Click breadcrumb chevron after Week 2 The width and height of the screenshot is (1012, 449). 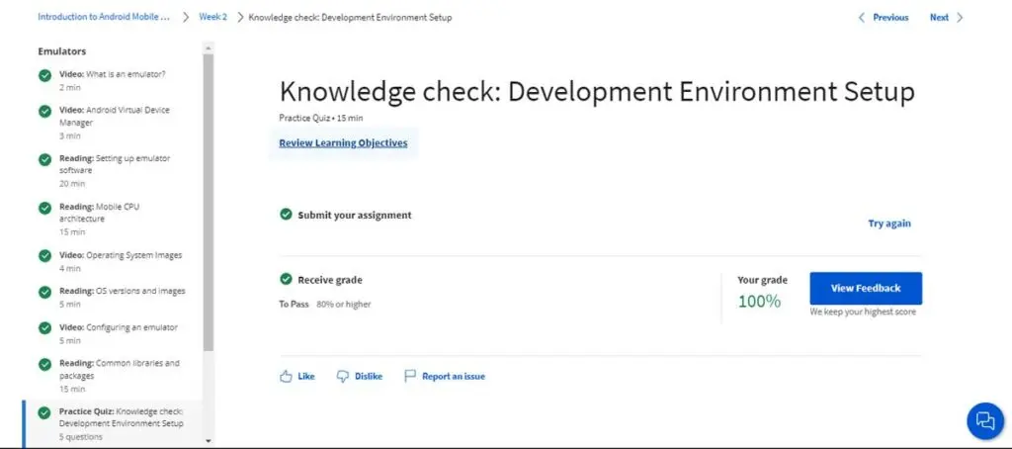241,18
